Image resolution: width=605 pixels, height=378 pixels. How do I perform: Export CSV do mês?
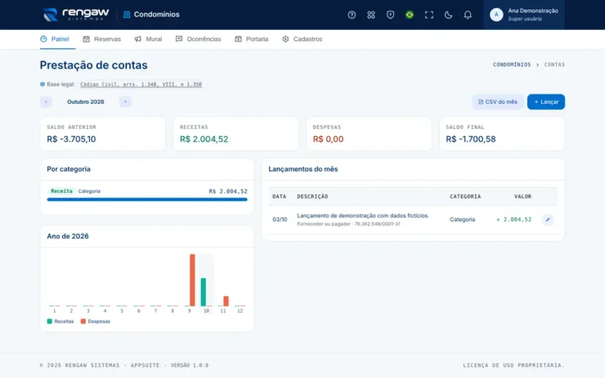point(498,102)
